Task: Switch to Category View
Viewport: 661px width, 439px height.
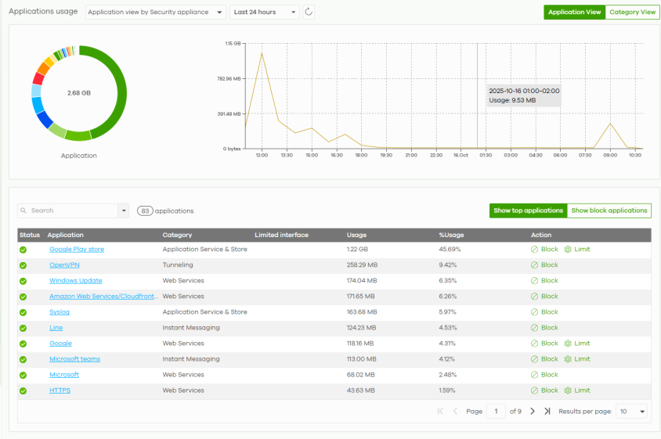Action: tap(632, 13)
